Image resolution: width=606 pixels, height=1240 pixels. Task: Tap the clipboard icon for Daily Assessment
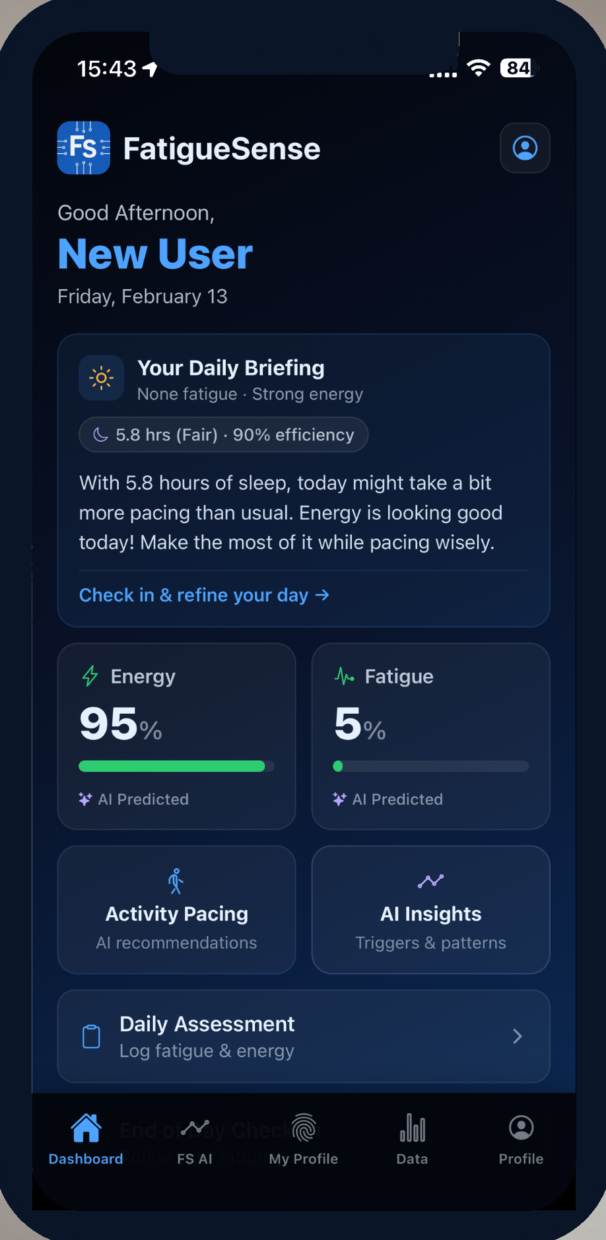[x=91, y=1036]
